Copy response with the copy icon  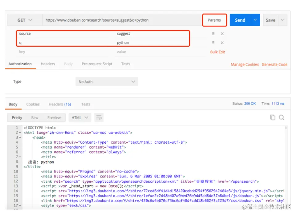[x=273, y=117]
